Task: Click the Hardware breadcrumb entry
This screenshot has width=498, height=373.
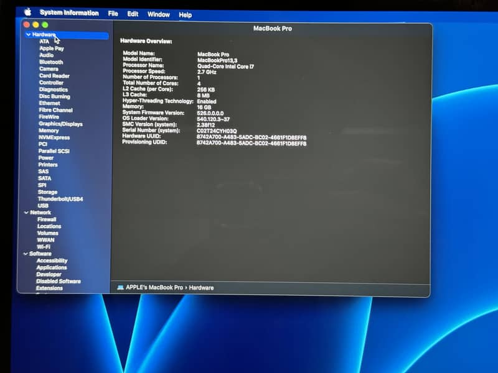Action: pyautogui.click(x=201, y=288)
